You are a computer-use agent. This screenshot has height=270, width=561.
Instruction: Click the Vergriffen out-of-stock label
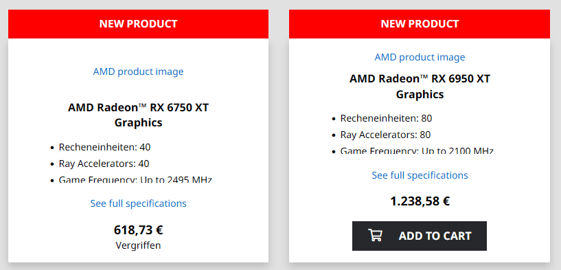(x=138, y=245)
